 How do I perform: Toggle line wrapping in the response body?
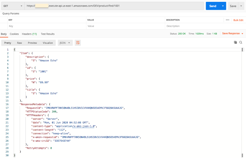[78, 42]
